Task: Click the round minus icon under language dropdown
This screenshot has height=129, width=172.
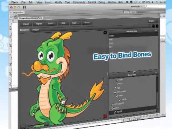Action: tap(157, 26)
